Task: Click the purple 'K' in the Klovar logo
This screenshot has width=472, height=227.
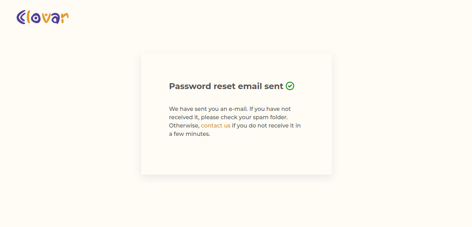Action: (x=21, y=17)
